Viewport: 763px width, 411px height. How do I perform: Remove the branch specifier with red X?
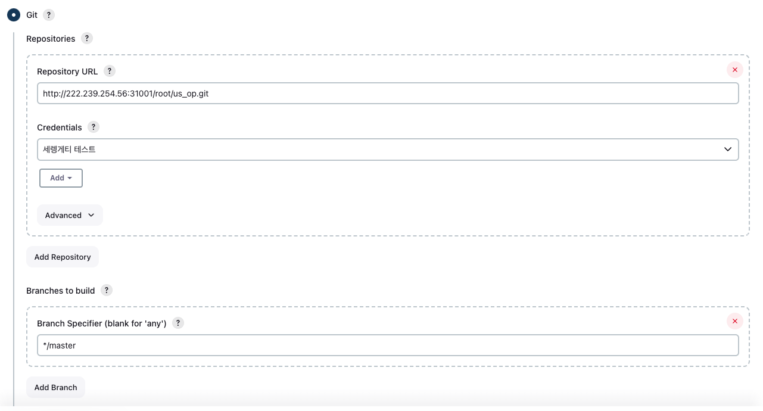click(x=734, y=322)
